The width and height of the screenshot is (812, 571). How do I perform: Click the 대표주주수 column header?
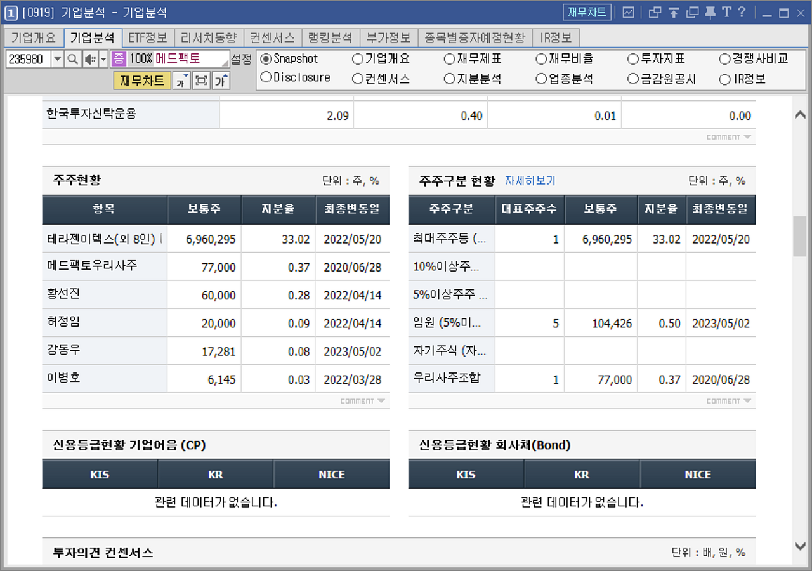pyautogui.click(x=530, y=209)
